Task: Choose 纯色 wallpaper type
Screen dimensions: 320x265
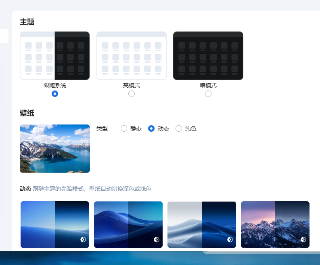Action: pyautogui.click(x=179, y=128)
